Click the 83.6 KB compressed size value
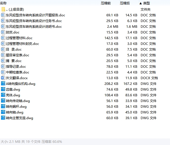Image resolution: width=170 pixels, height=145 pixels. [131, 95]
